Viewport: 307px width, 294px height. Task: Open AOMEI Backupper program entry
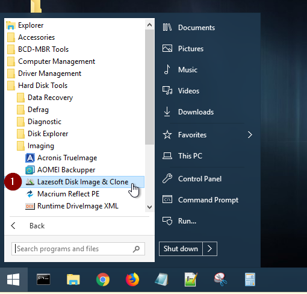[75, 170]
